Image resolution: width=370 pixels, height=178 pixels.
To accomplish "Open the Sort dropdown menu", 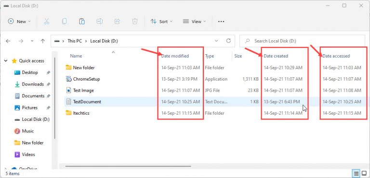I will coord(161,22).
